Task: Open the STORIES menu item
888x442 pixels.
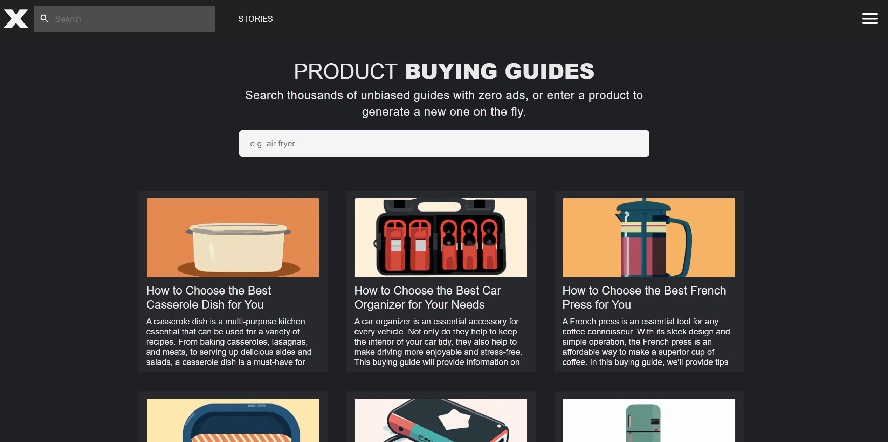Action: click(x=255, y=19)
